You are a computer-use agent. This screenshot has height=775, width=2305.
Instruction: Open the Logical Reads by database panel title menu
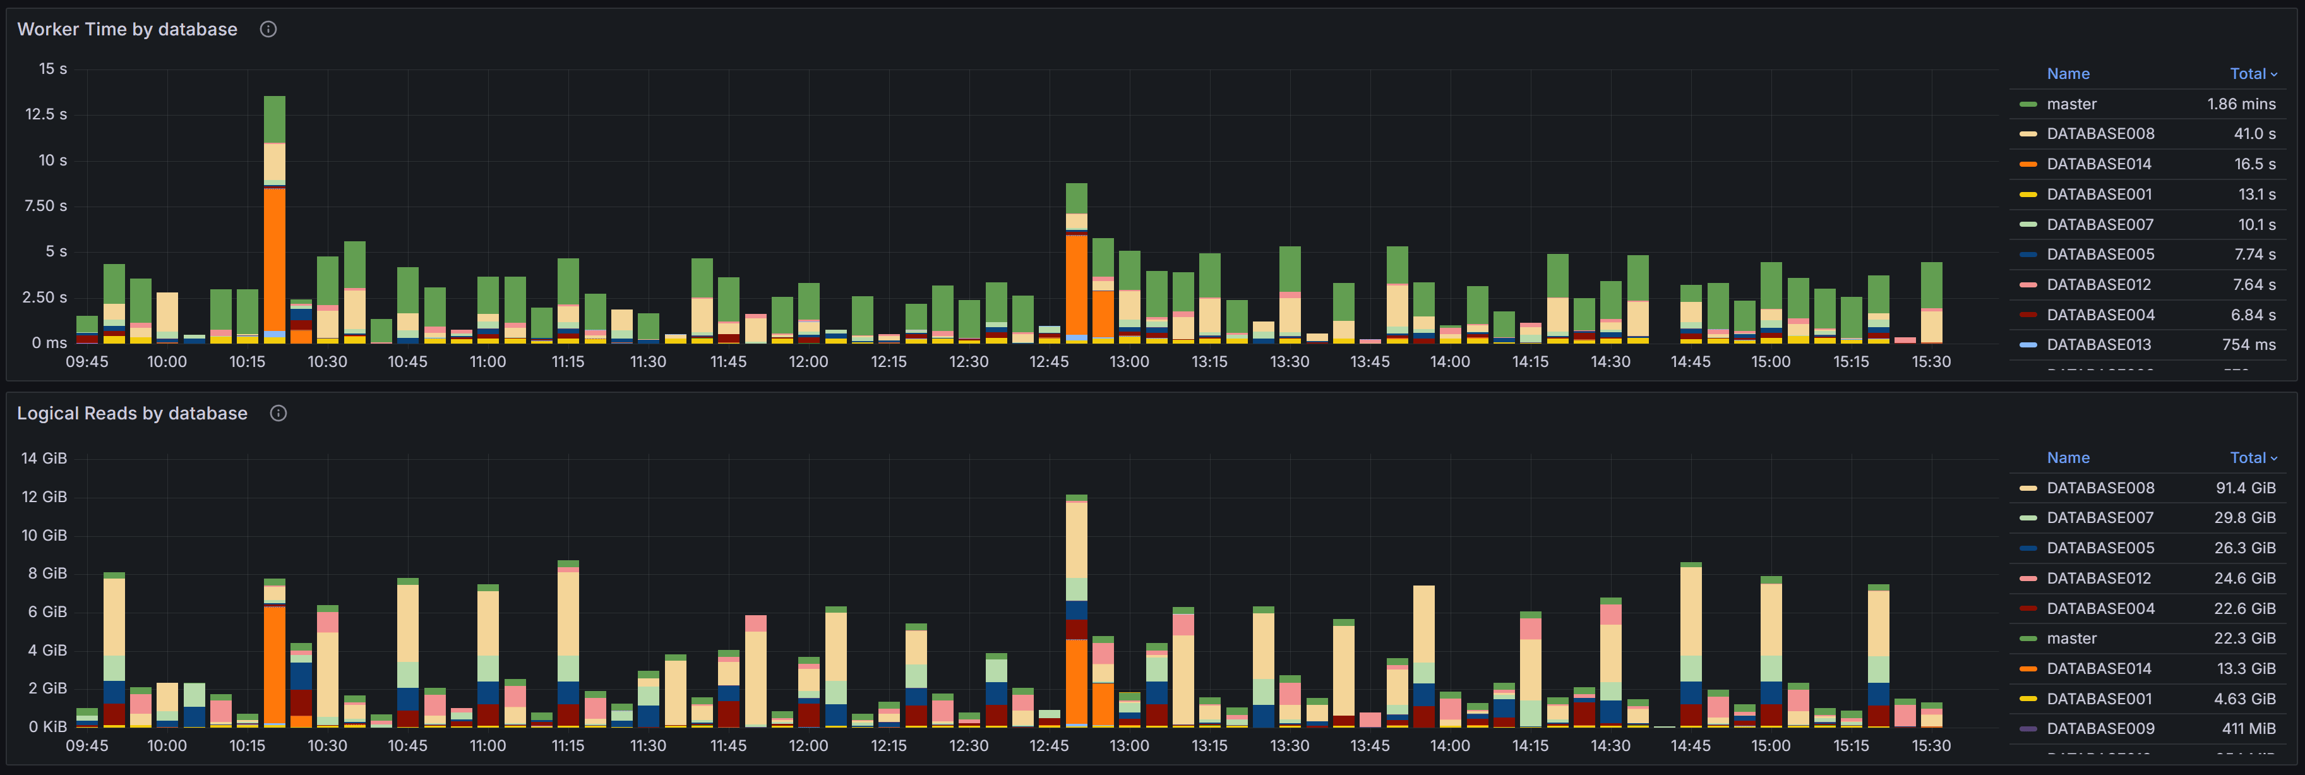[133, 412]
